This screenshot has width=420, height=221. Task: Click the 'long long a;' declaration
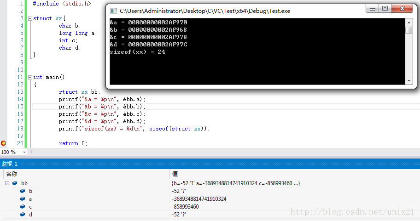pos(78,33)
